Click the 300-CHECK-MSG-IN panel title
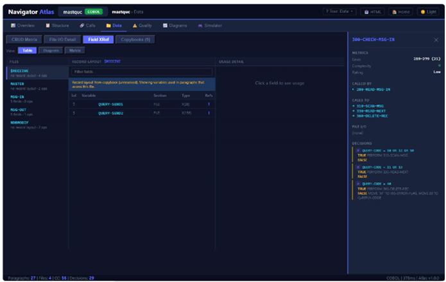This screenshot has width=446, height=282. coord(373,40)
